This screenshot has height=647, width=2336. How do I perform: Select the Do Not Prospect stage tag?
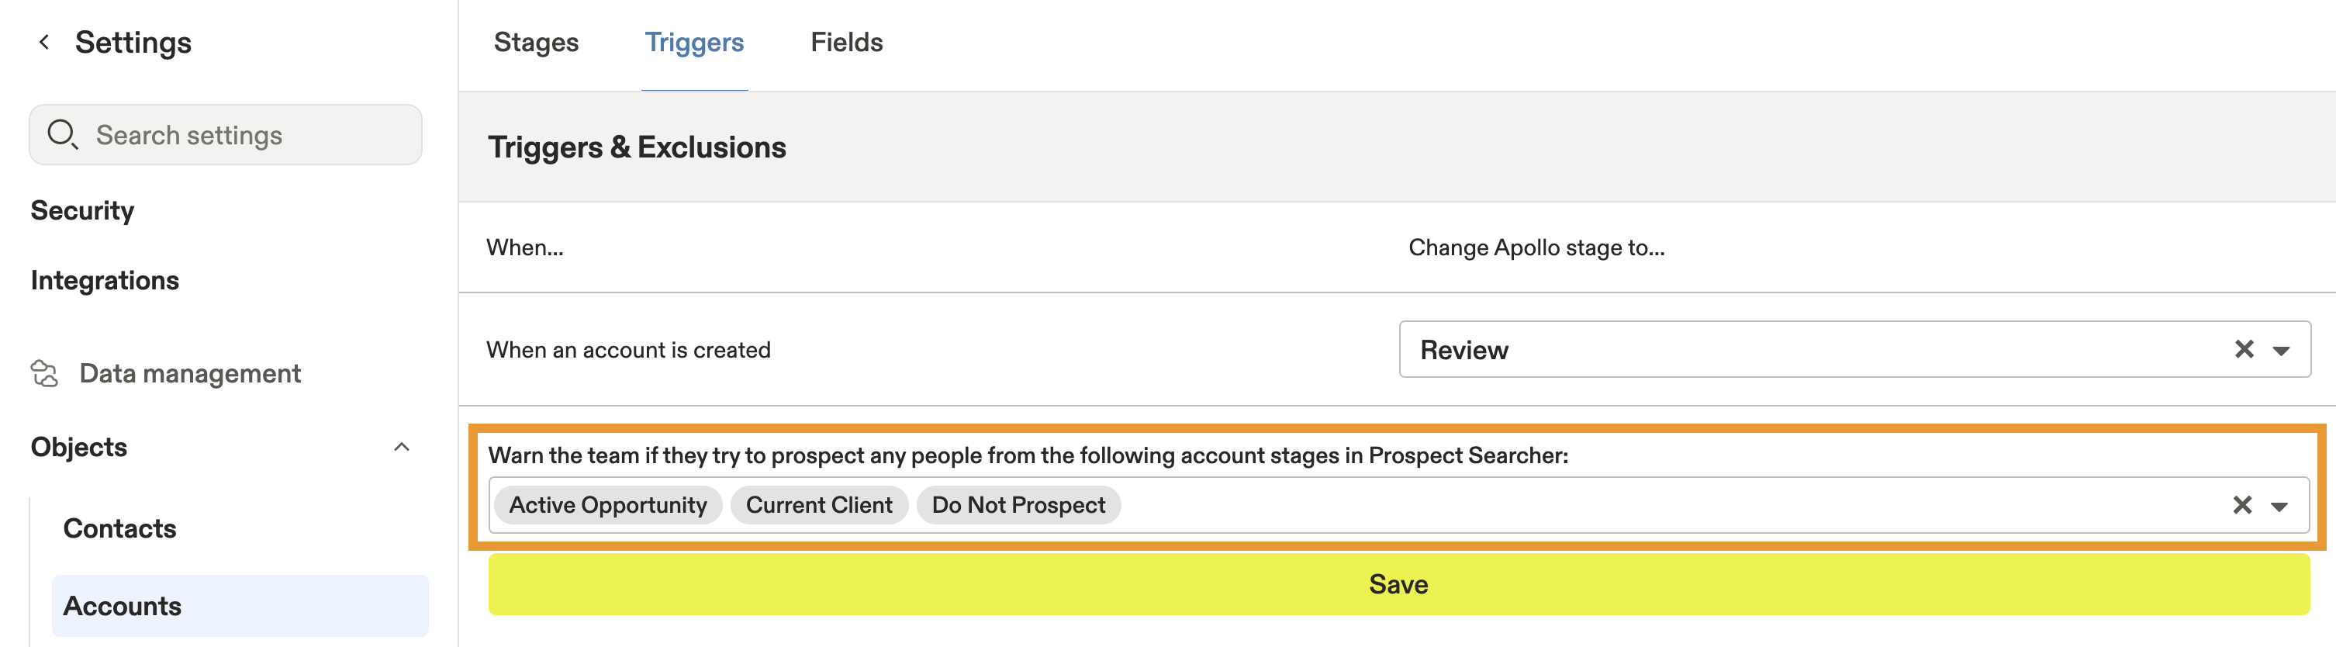pos(1018,504)
